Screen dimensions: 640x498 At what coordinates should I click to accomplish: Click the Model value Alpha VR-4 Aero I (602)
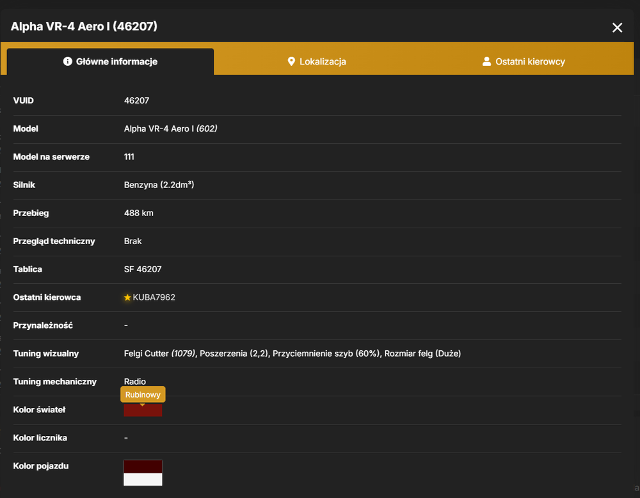171,129
